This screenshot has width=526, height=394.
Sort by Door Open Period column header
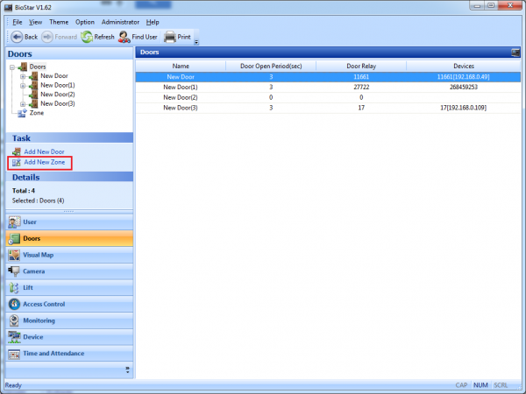(271, 66)
